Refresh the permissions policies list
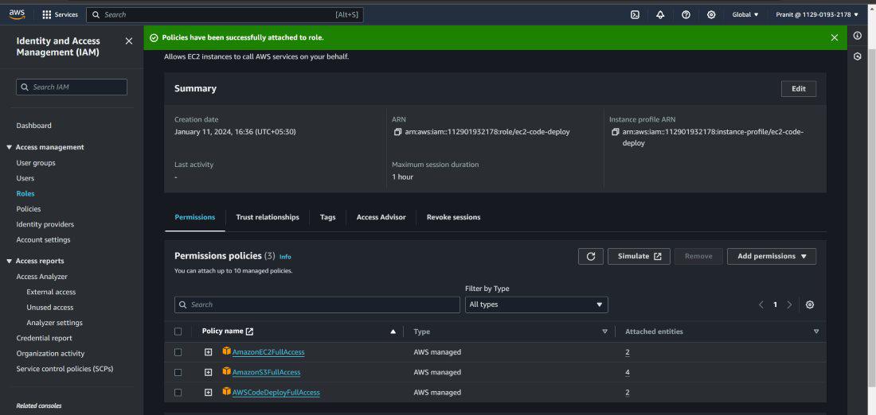The height and width of the screenshot is (415, 876). (x=590, y=256)
